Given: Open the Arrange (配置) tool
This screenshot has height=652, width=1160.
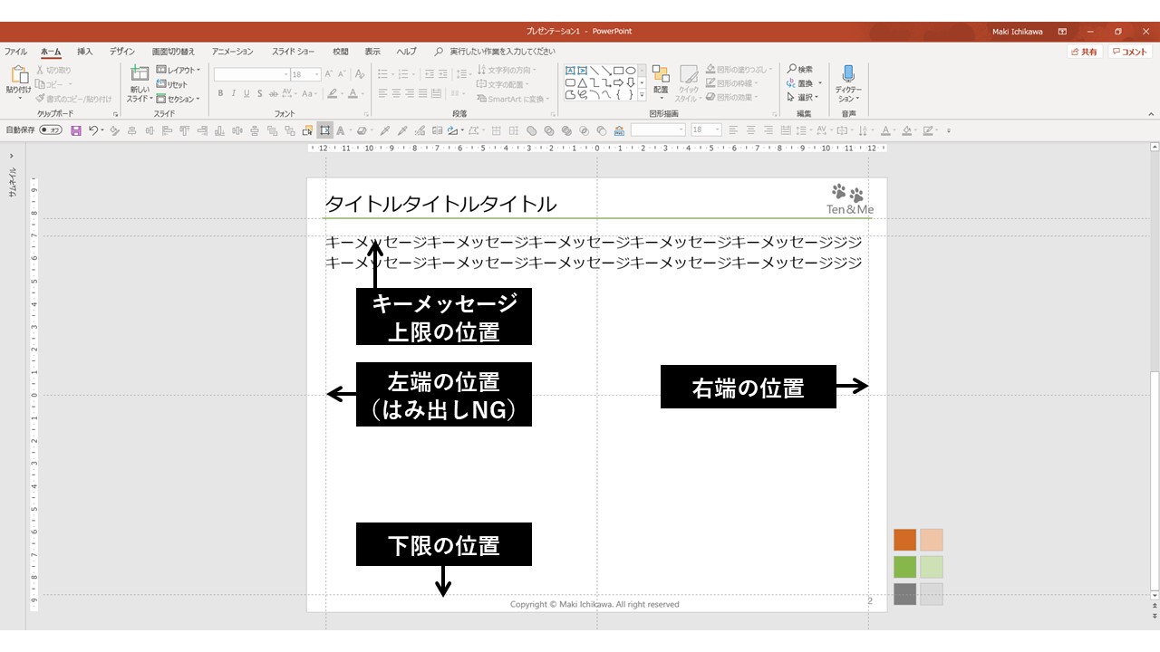Looking at the screenshot, I should click(661, 81).
